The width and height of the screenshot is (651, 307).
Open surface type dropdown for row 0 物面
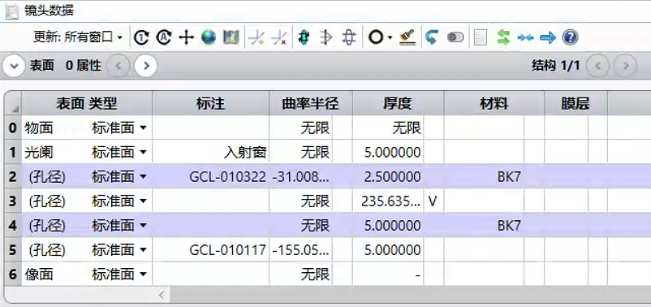[x=143, y=128]
